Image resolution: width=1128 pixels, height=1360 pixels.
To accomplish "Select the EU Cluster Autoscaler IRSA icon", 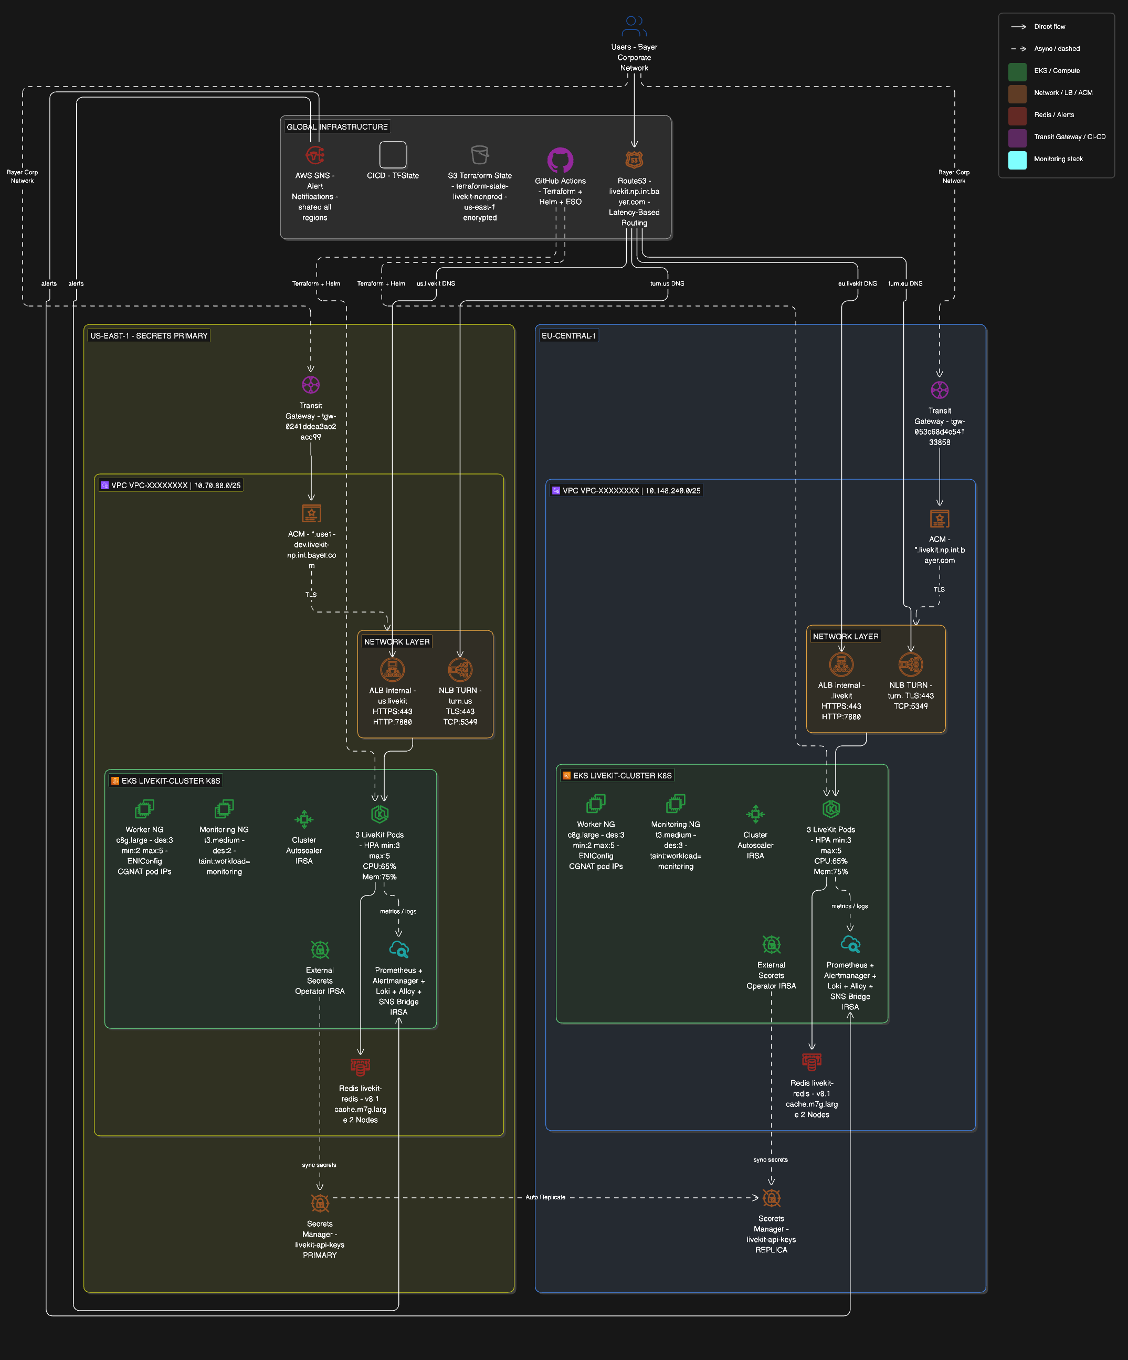I will coord(755,814).
